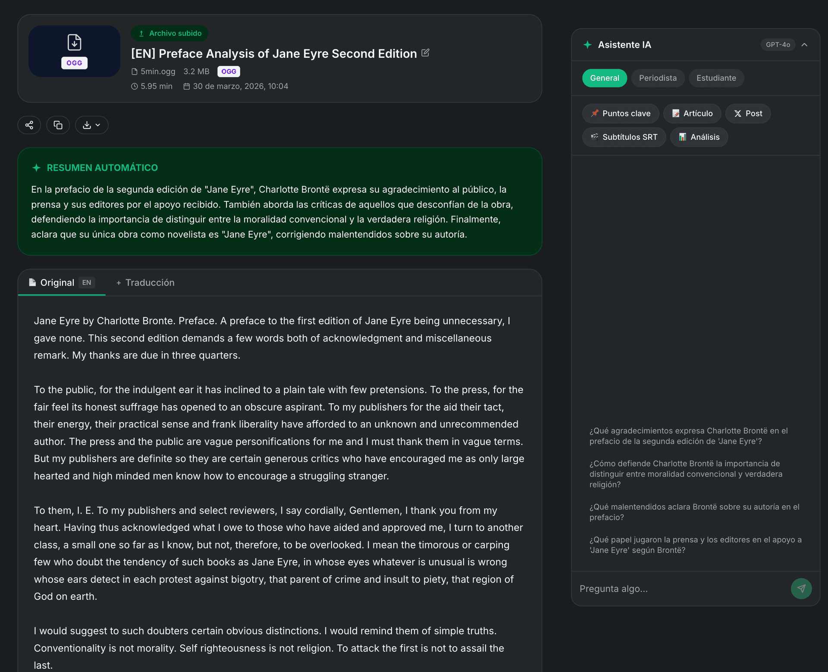
Task: Open the GPT-4o model selector
Action: point(778,44)
